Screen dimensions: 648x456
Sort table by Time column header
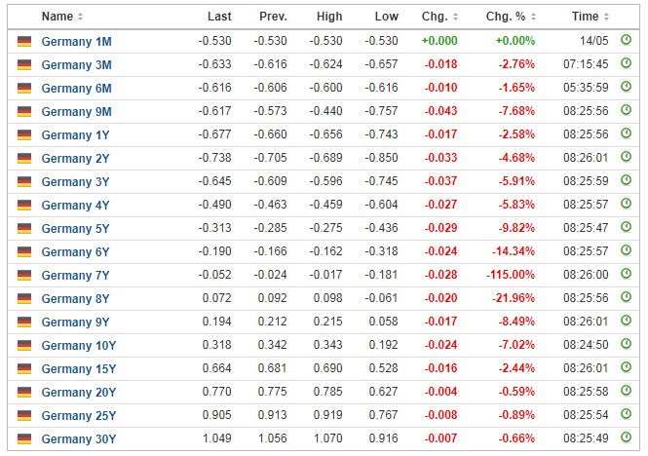[x=591, y=17]
